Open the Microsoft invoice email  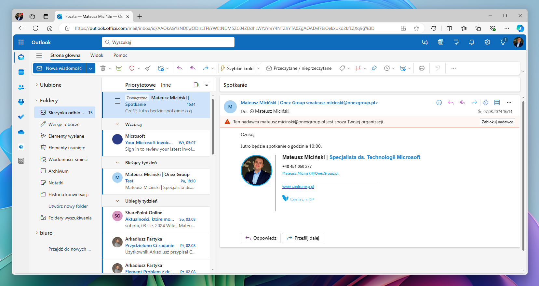point(156,143)
